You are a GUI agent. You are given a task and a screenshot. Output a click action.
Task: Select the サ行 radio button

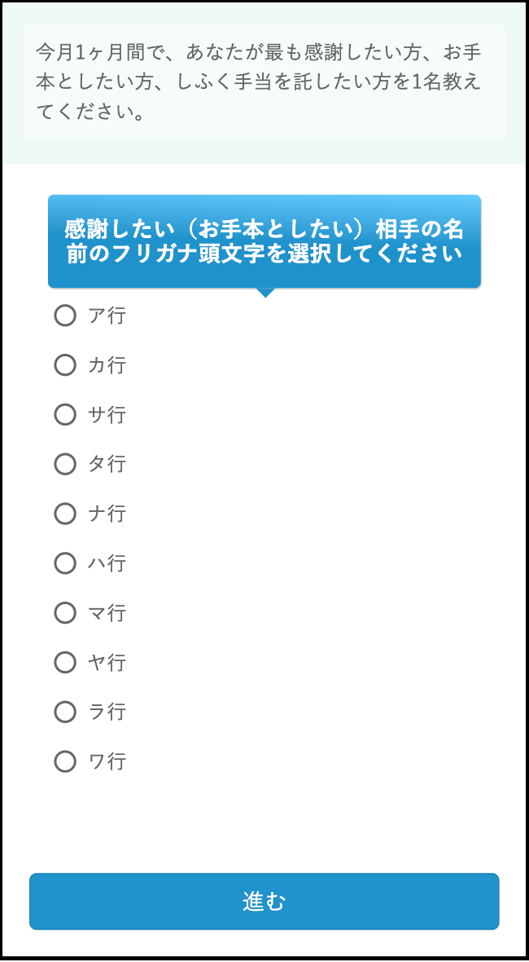pos(65,414)
